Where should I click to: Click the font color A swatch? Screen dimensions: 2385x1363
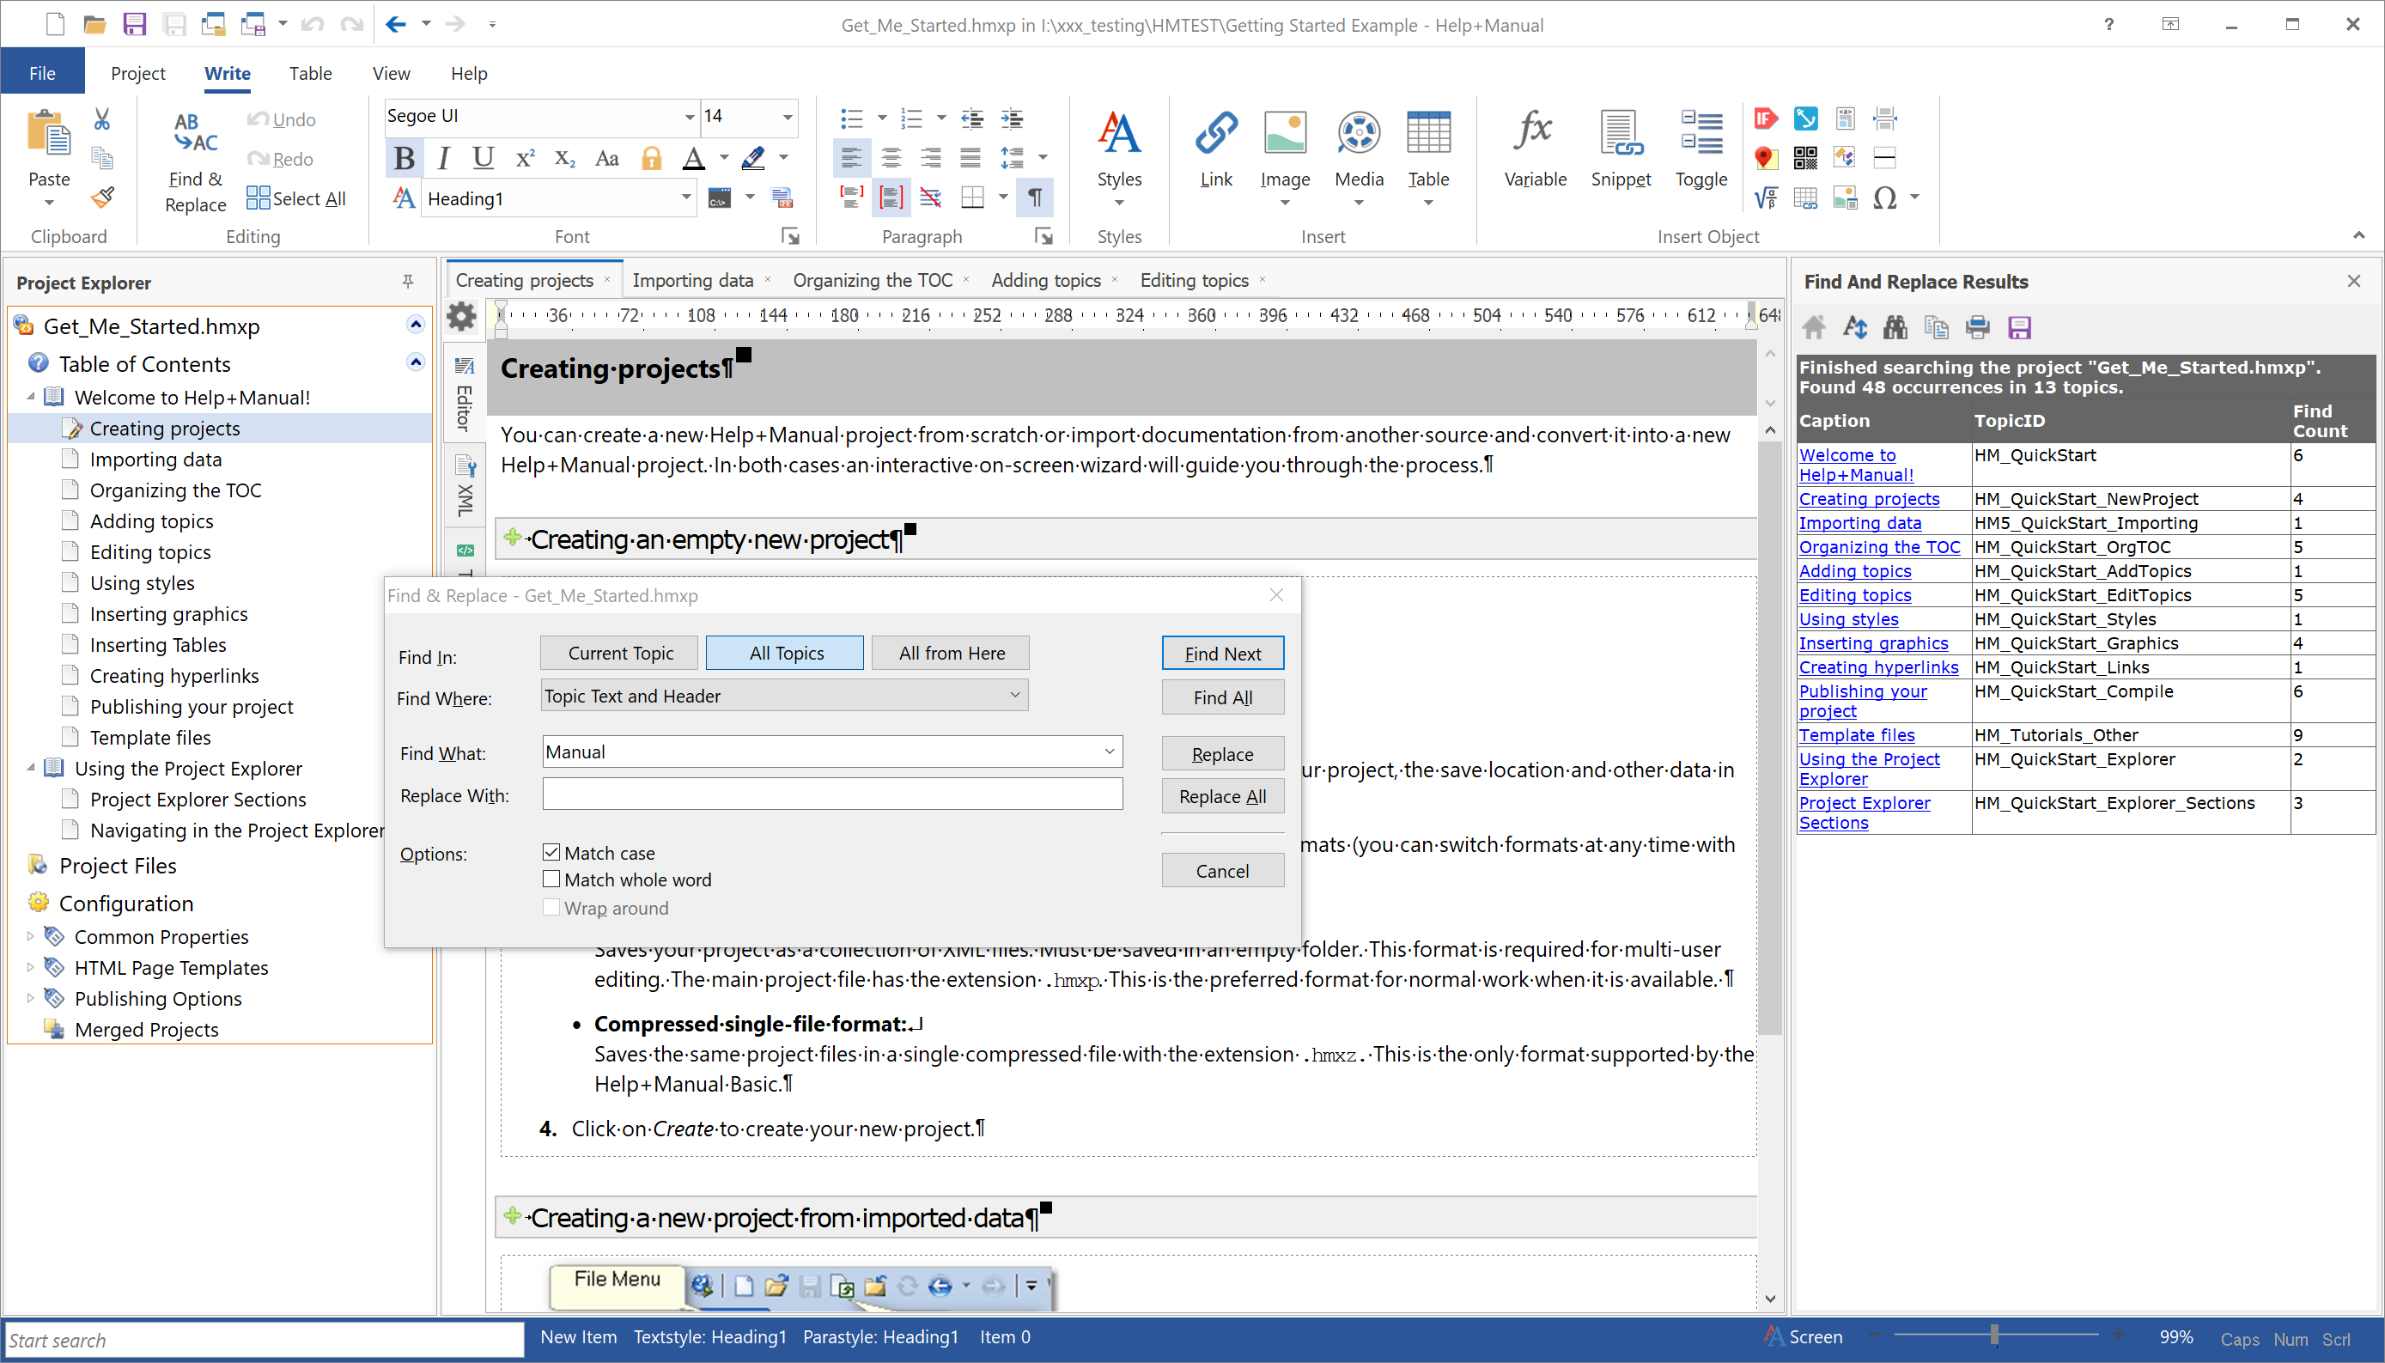693,158
